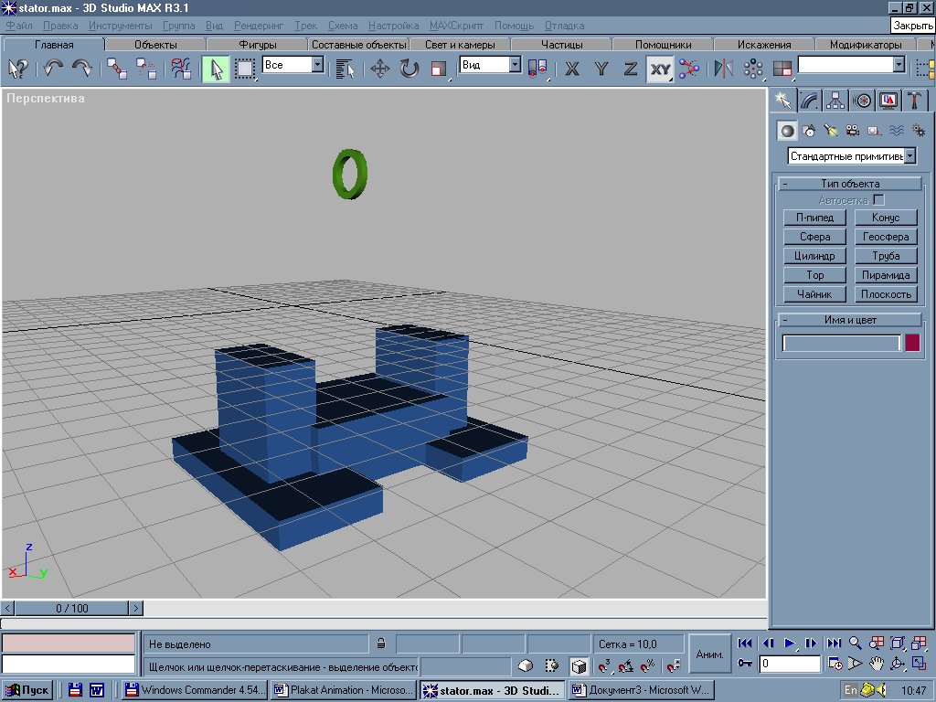Open the Display command panel tab
936x702 pixels.
(888, 101)
